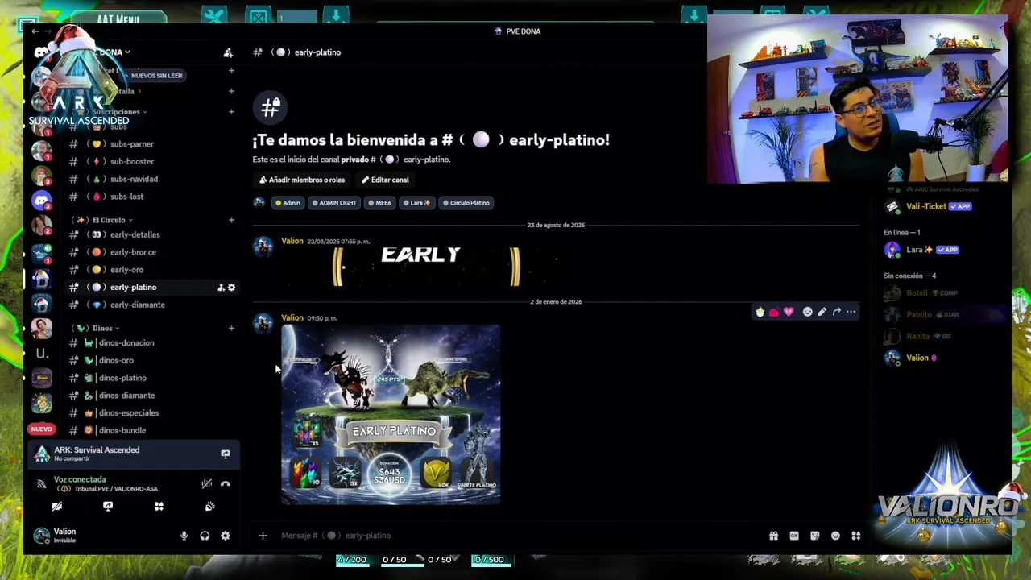Image resolution: width=1031 pixels, height=580 pixels.
Task: Create channel in Suscripciones category
Action: (231, 112)
